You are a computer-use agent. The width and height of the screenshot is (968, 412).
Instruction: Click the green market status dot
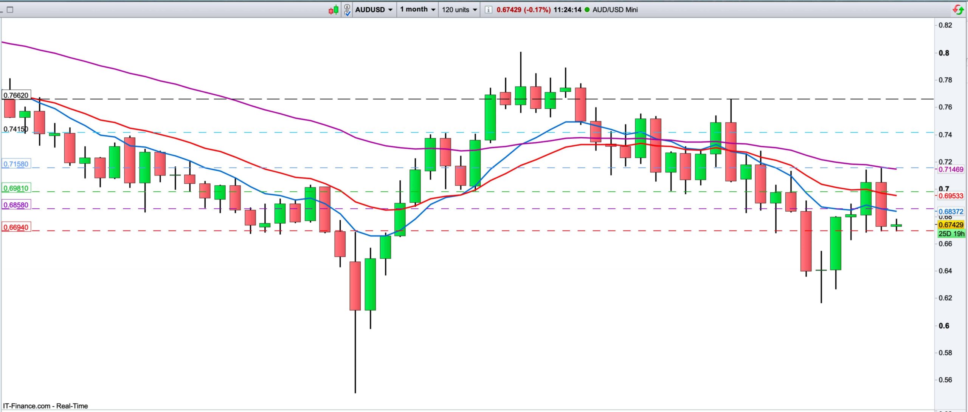tap(587, 10)
